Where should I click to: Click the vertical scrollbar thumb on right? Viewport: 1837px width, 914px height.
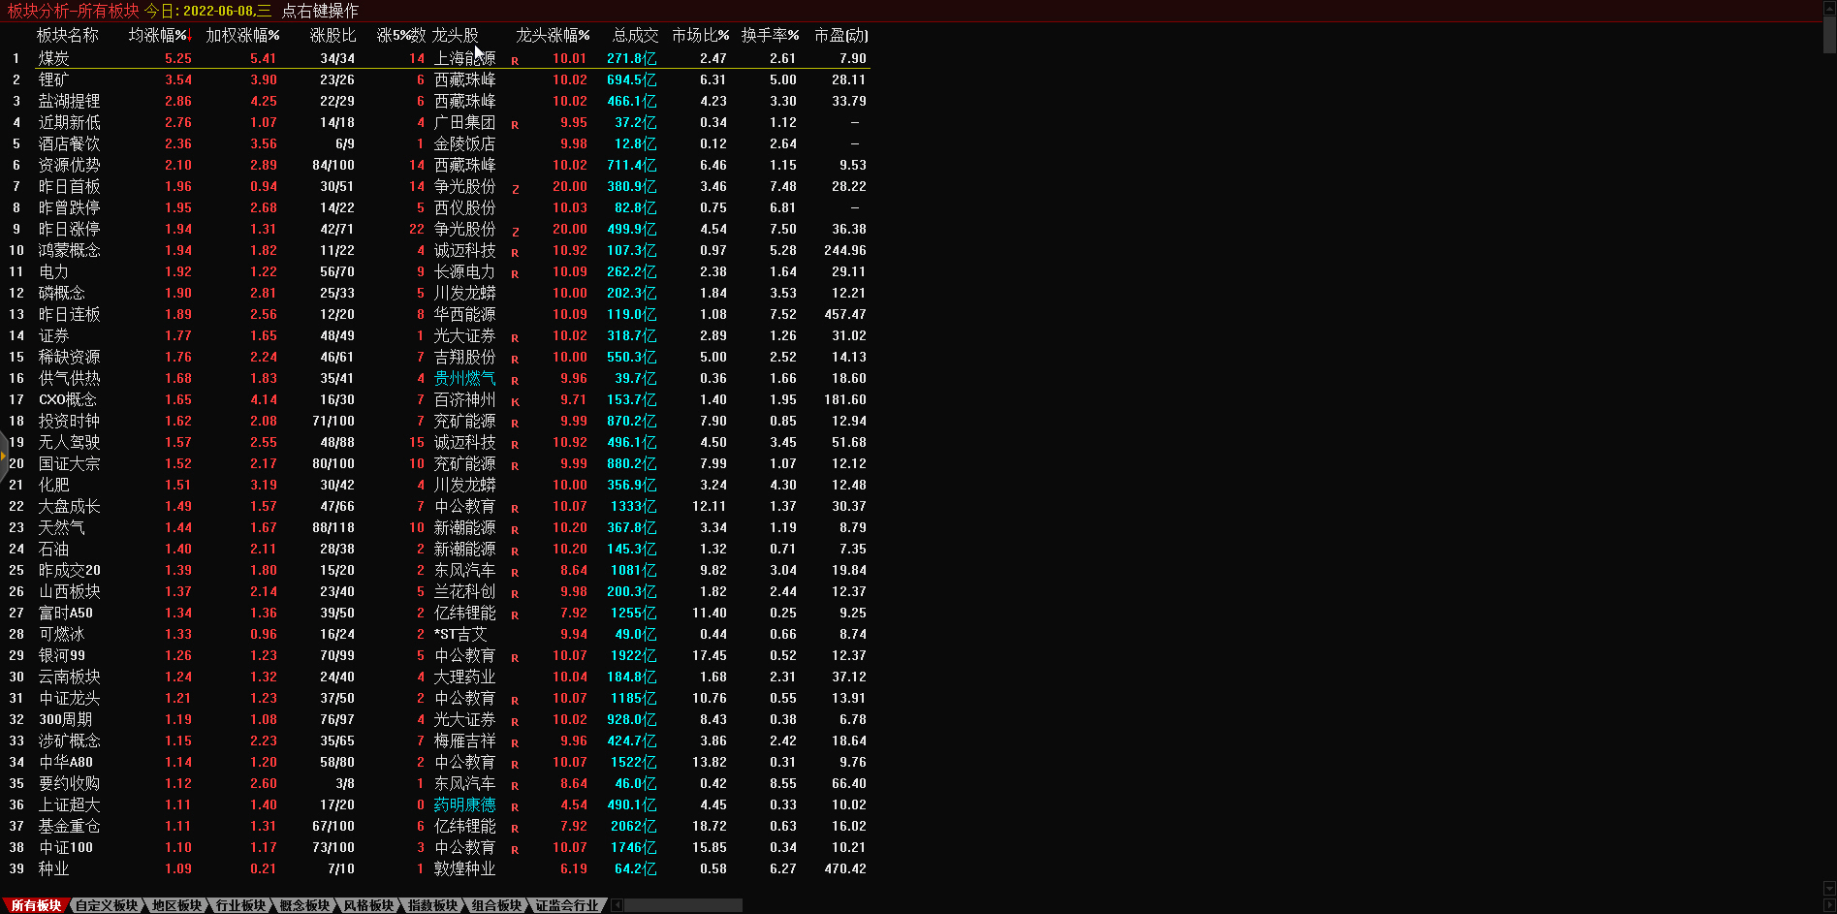coord(1829,34)
